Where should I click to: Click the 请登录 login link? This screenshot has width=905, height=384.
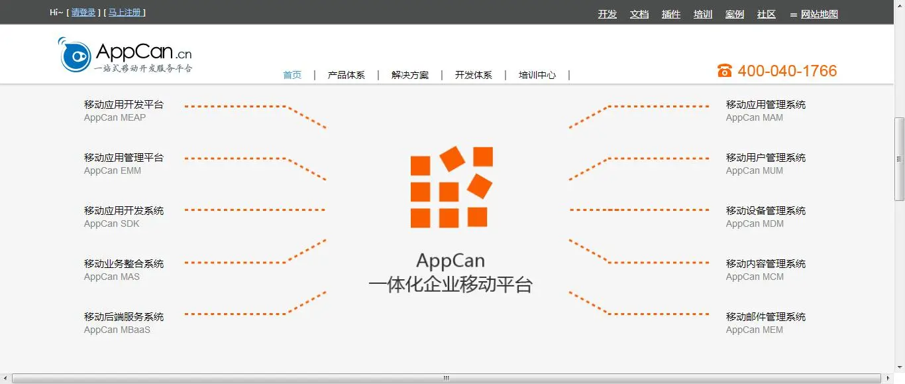tap(83, 13)
